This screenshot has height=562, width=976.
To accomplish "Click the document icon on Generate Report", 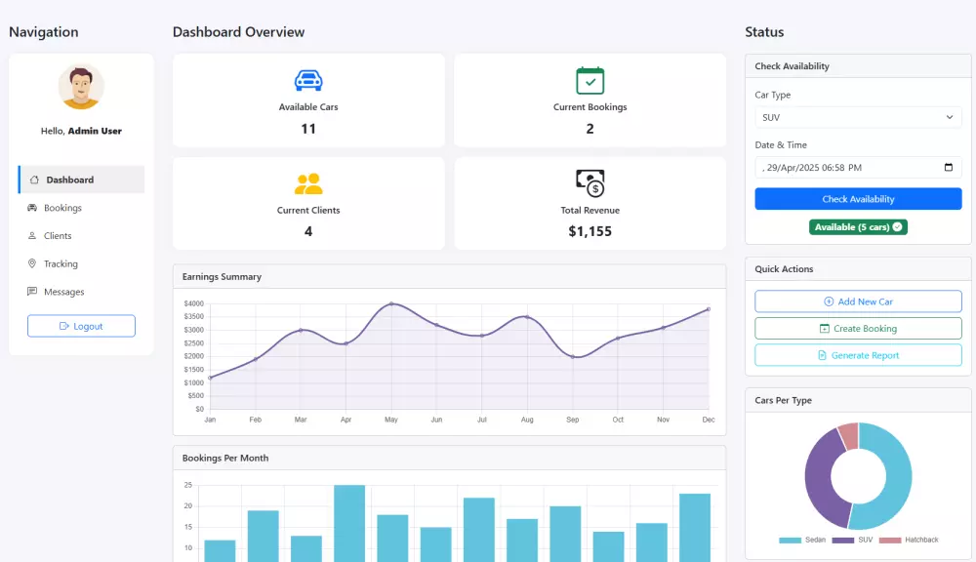I will 822,355.
